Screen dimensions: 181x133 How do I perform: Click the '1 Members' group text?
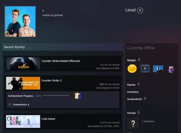[x=148, y=121]
